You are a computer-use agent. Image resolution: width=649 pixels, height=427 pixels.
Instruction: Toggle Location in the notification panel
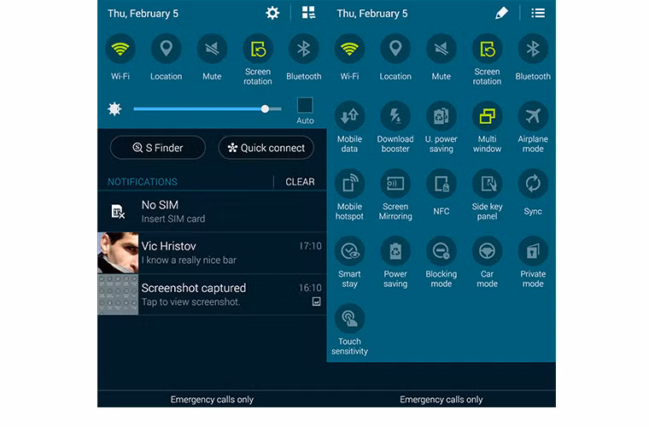166,49
